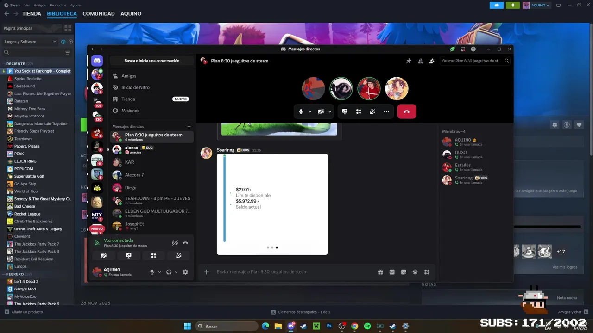
Task: Switch to Steam COMUNIDAD tab
Action: click(x=99, y=14)
